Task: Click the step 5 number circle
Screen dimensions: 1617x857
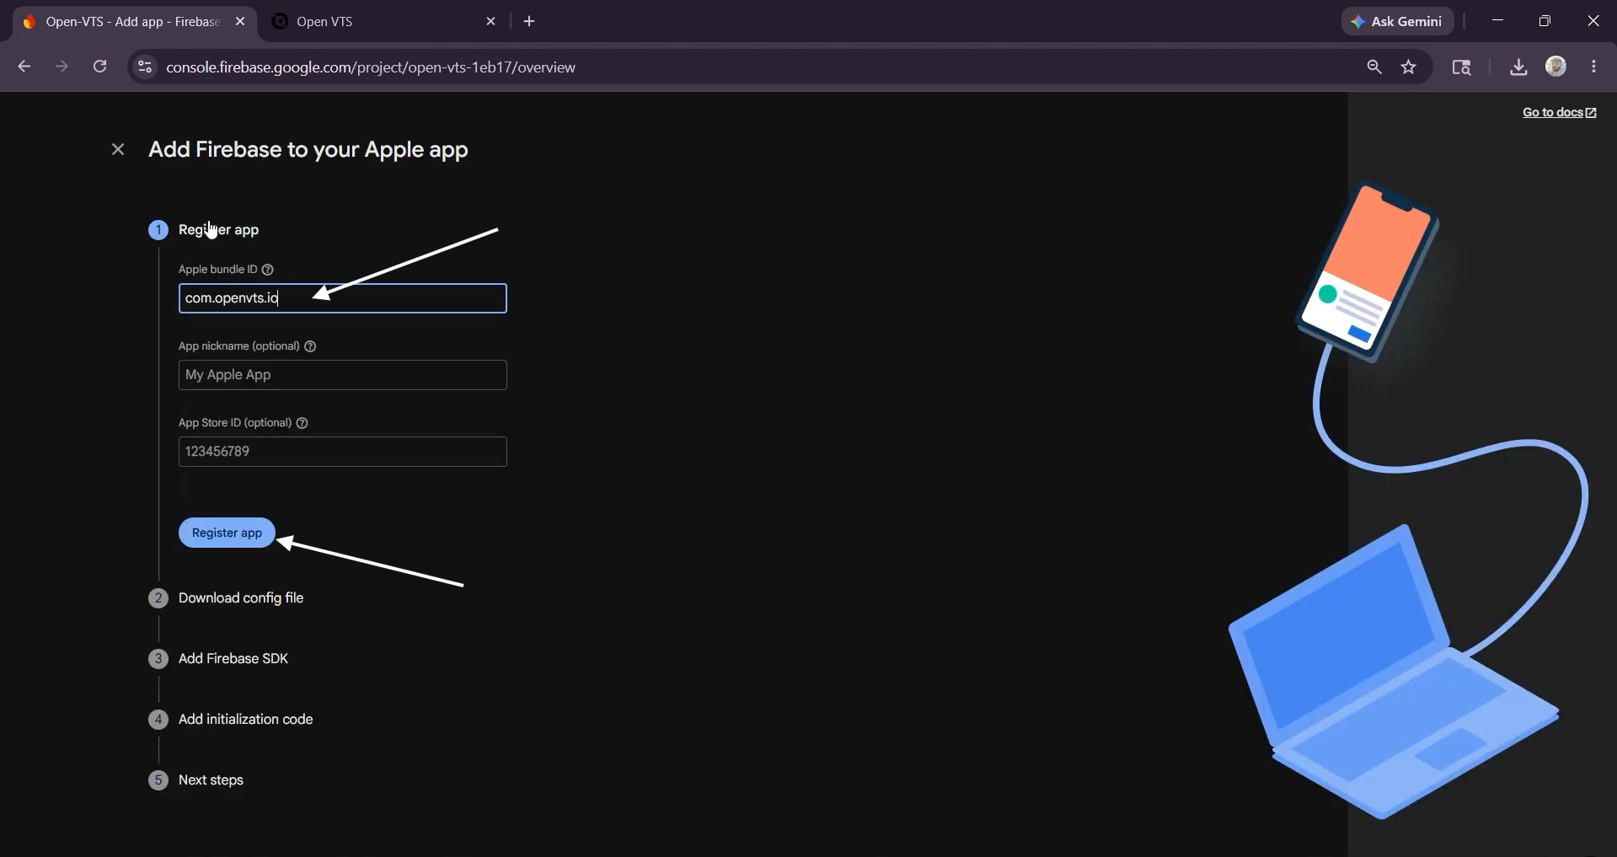Action: (x=158, y=780)
